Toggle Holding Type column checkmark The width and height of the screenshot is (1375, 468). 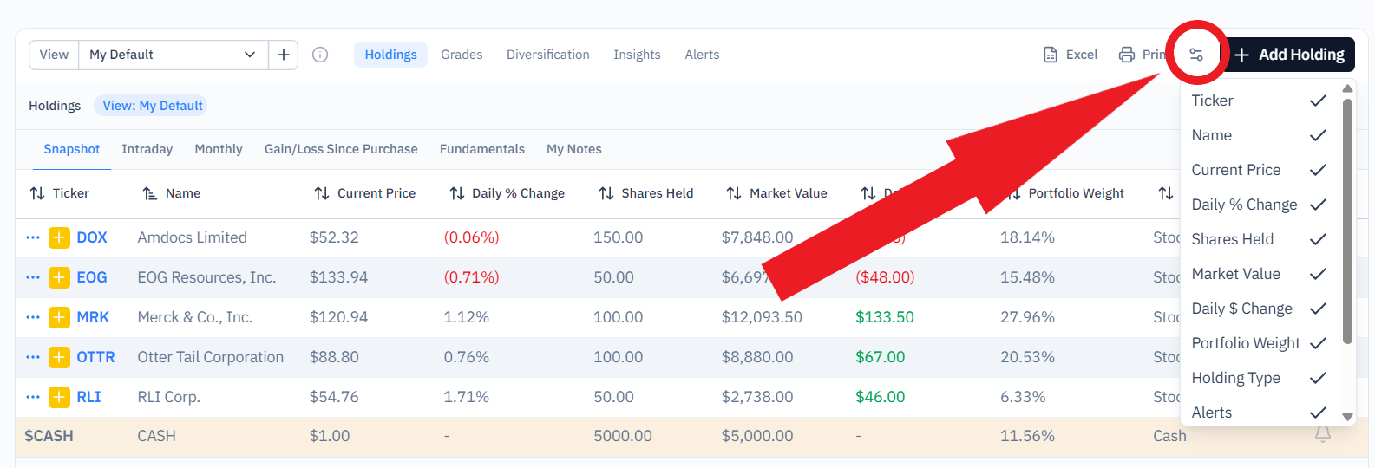click(x=1318, y=378)
